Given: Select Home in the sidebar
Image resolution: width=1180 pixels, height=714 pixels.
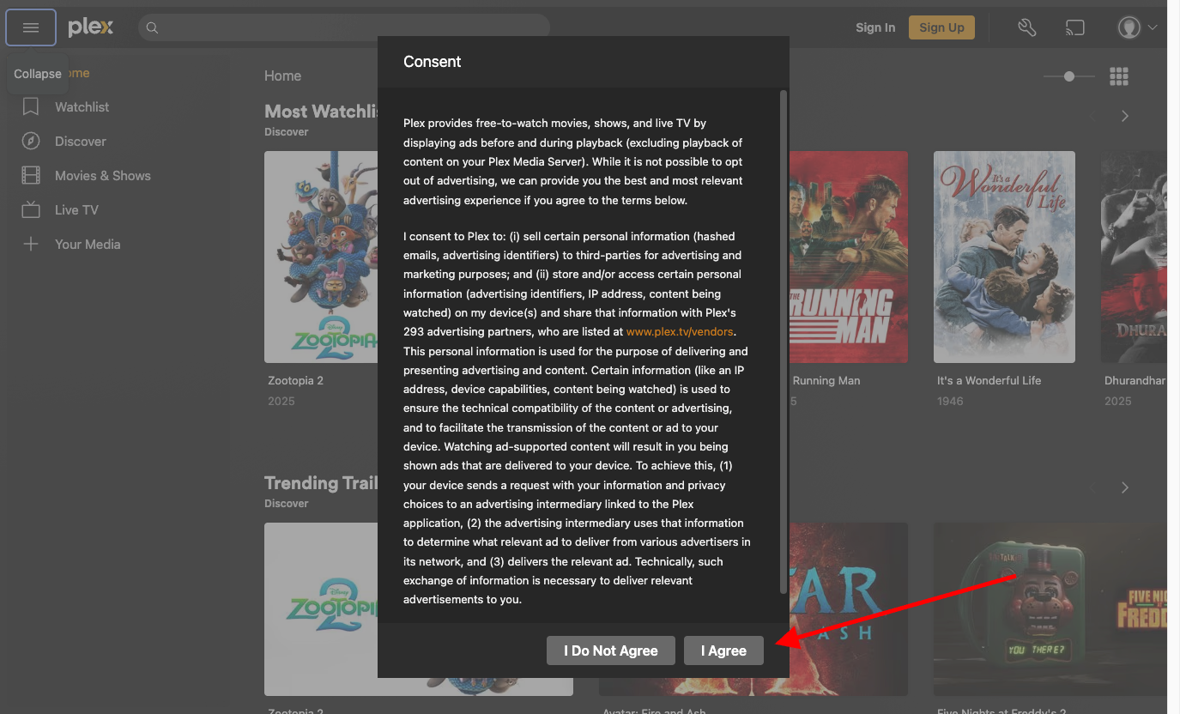Looking at the screenshot, I should coord(77,73).
